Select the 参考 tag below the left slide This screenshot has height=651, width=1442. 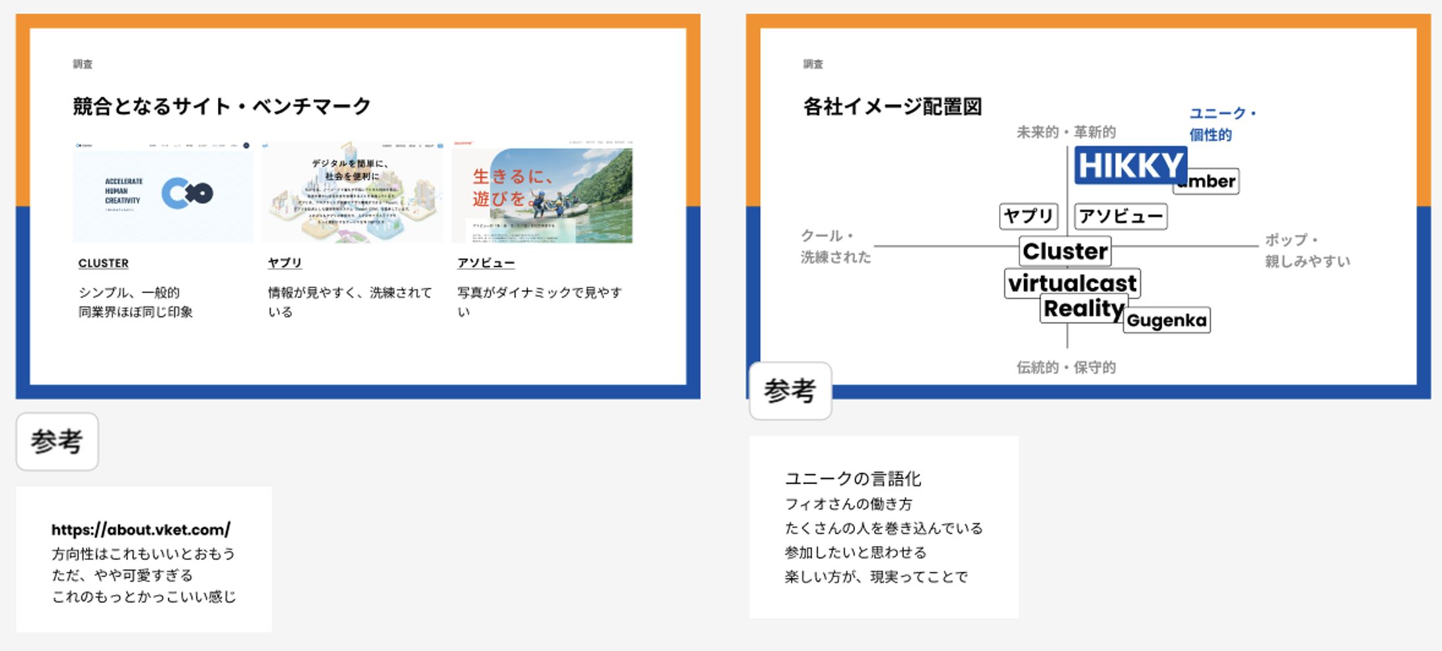tap(57, 442)
